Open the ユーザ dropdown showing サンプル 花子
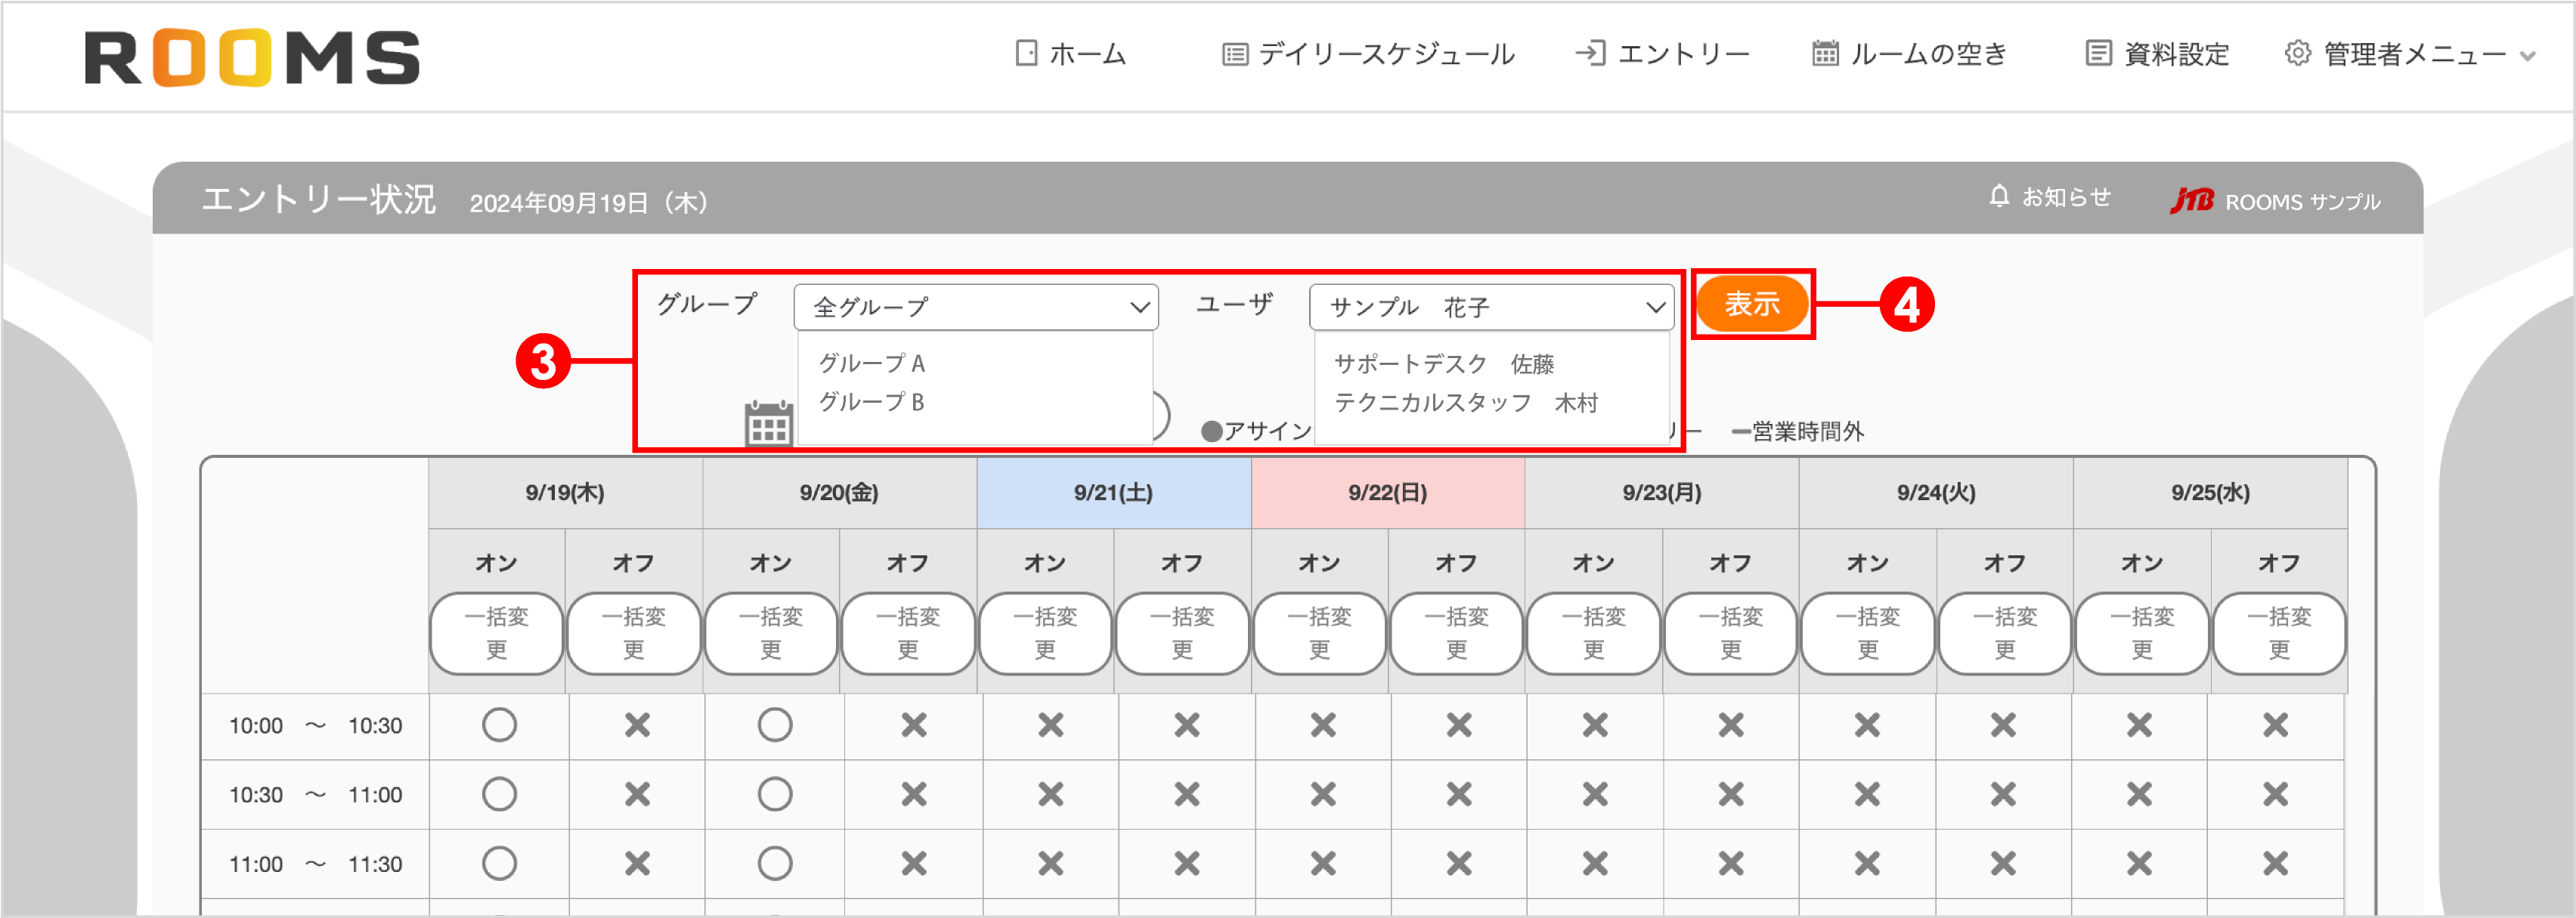This screenshot has width=2576, height=918. pos(1492,307)
